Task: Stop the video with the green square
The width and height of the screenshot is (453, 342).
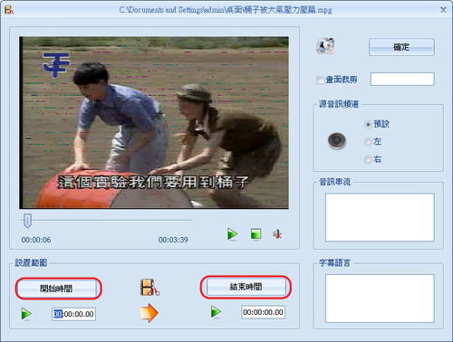Action: coord(255,234)
